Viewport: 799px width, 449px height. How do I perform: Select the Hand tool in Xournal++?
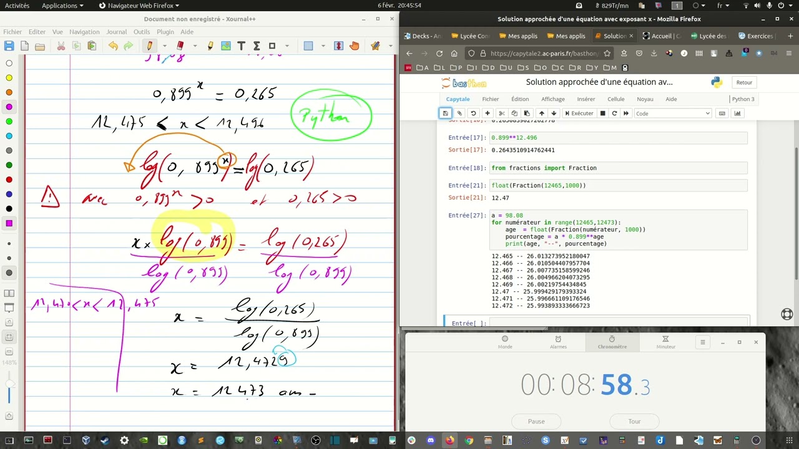point(355,46)
